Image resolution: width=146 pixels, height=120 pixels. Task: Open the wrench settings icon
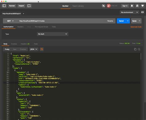[x=137, y=6]
